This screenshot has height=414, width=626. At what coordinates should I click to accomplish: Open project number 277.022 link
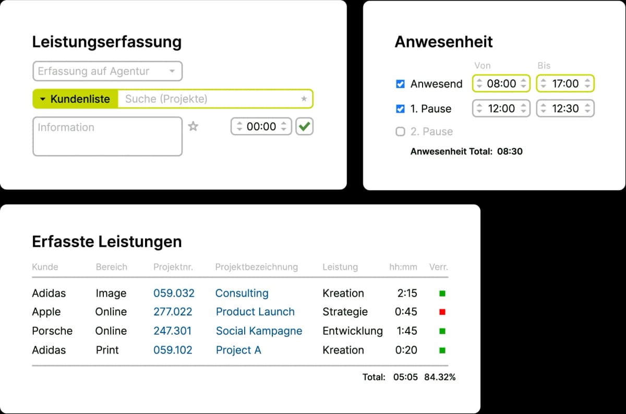[x=173, y=312]
